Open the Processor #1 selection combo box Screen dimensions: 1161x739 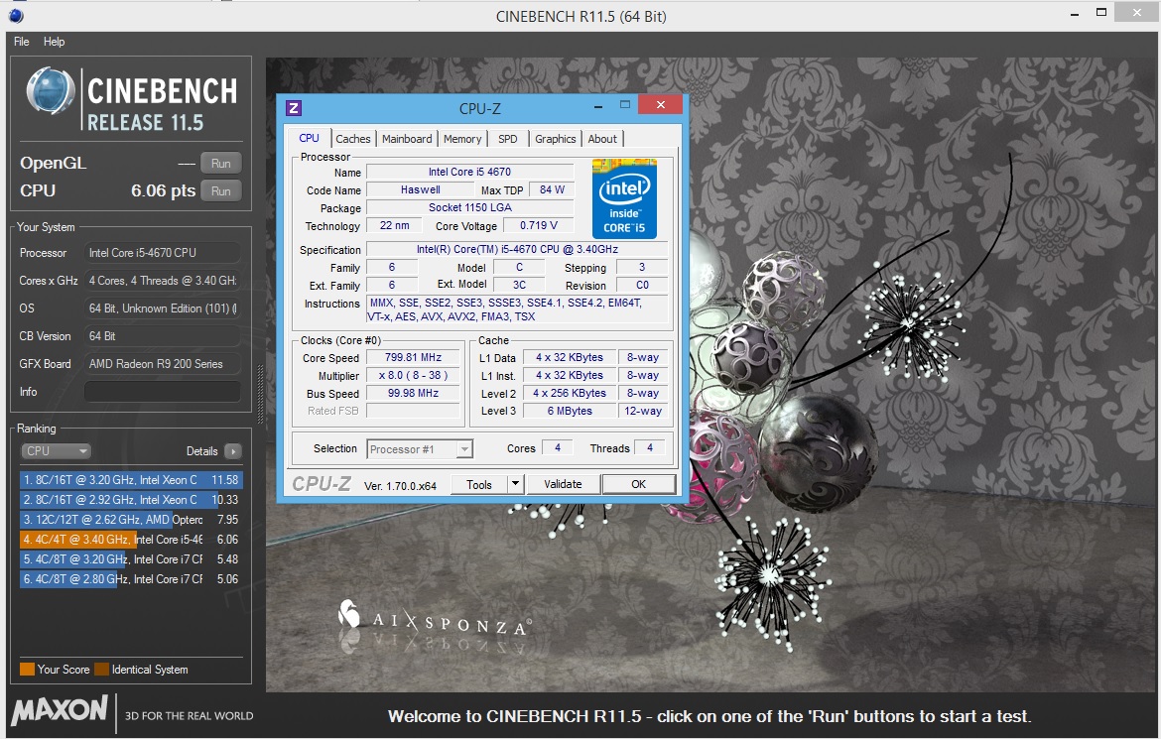[x=420, y=449]
